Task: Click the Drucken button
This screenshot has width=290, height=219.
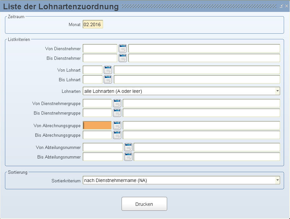Action: point(144,204)
